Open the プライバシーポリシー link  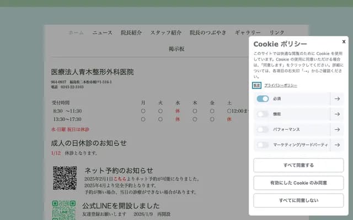coord(280,86)
